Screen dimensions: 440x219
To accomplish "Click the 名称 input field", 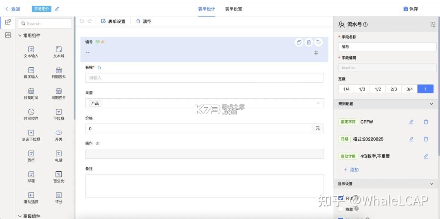I will point(204,78).
